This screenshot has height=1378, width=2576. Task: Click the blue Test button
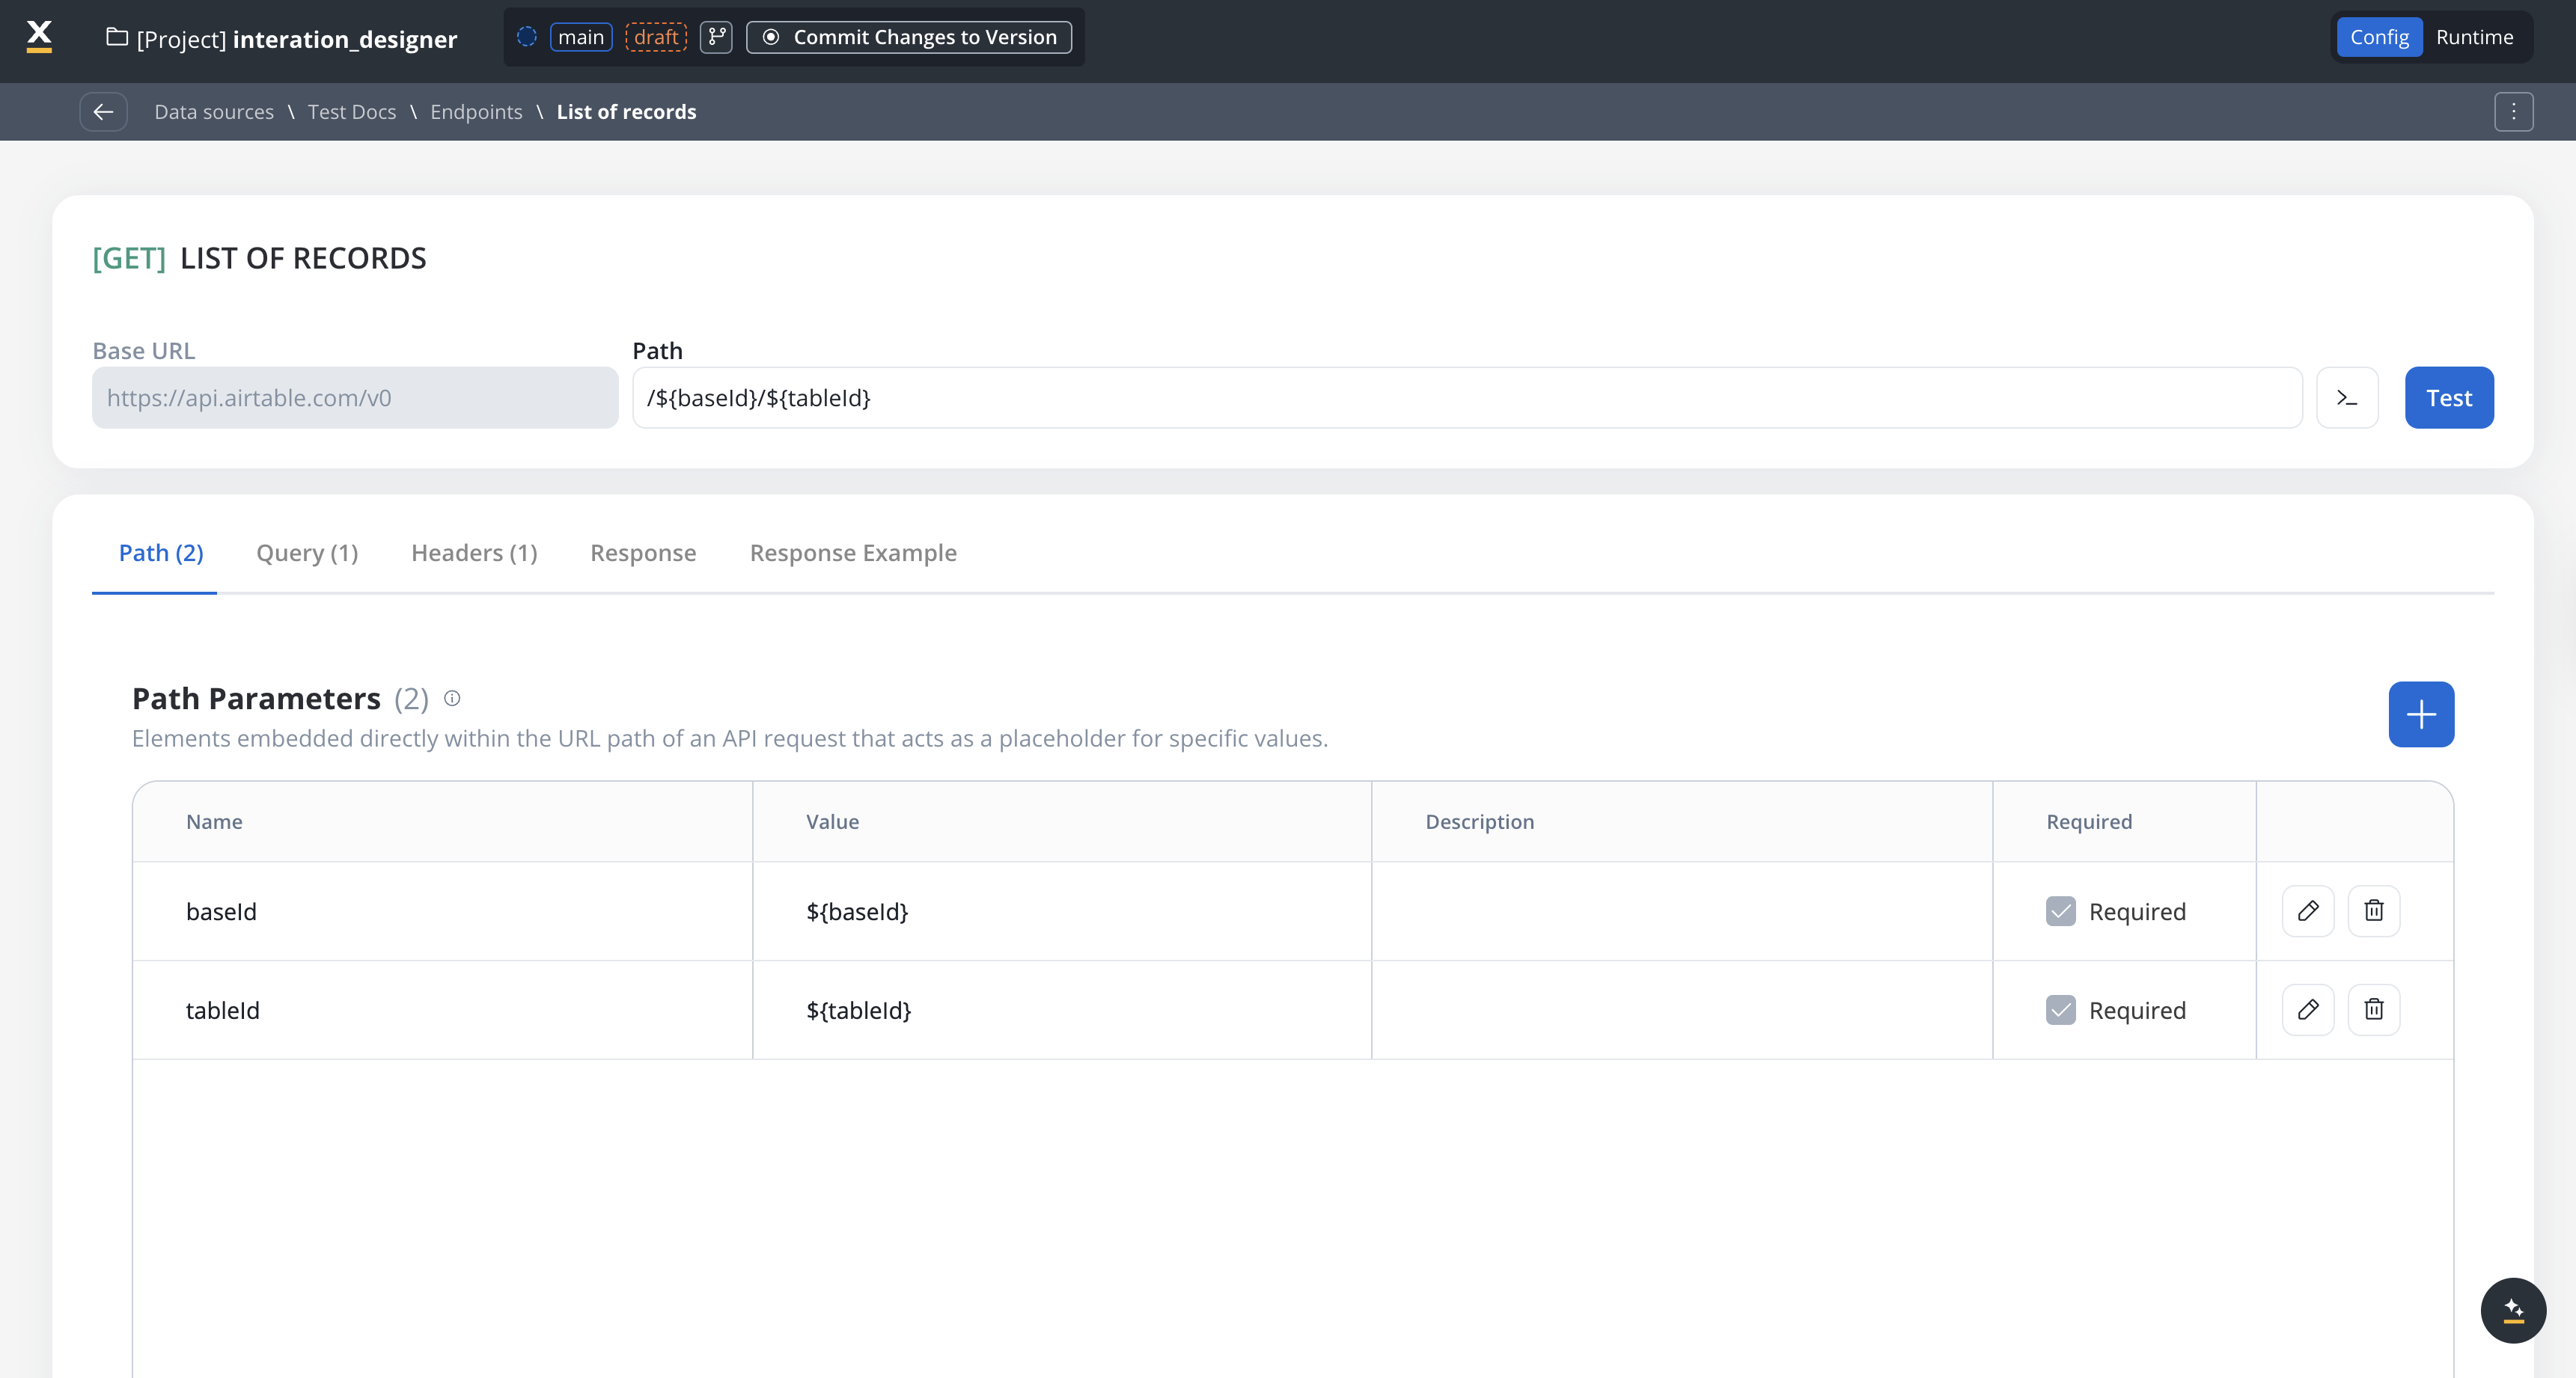click(x=2448, y=398)
